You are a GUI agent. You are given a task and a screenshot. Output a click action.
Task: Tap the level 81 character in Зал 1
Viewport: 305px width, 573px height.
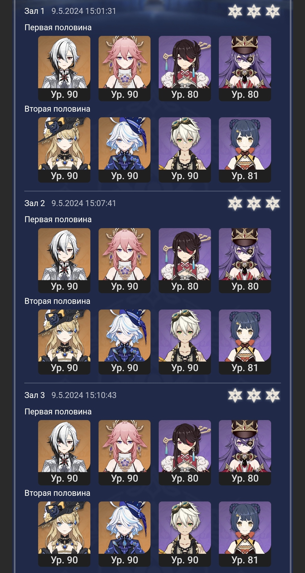tap(245, 150)
